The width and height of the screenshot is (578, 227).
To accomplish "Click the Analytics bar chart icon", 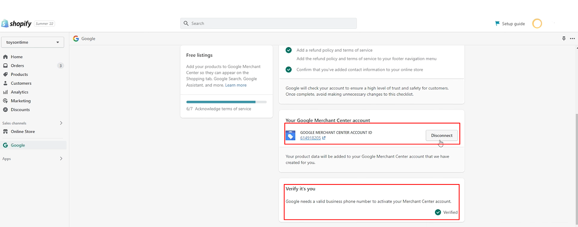I will 5,92.
